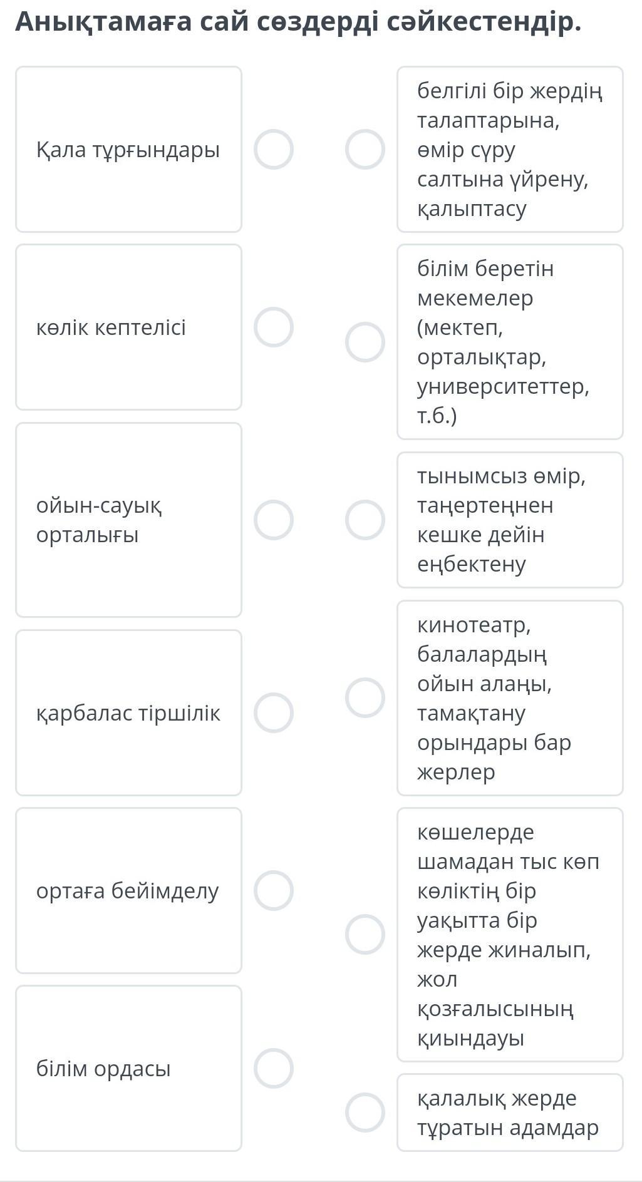Select radio circle beside "ойын-сауық орталығы"

[x=274, y=520]
